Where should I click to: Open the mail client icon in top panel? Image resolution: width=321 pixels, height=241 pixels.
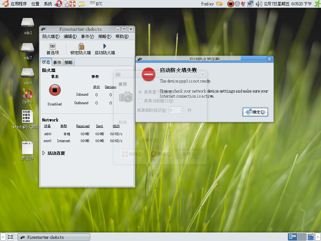(x=65, y=4)
